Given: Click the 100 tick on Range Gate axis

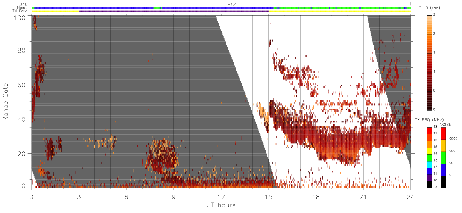Looking at the screenshot, I should coord(19,18).
